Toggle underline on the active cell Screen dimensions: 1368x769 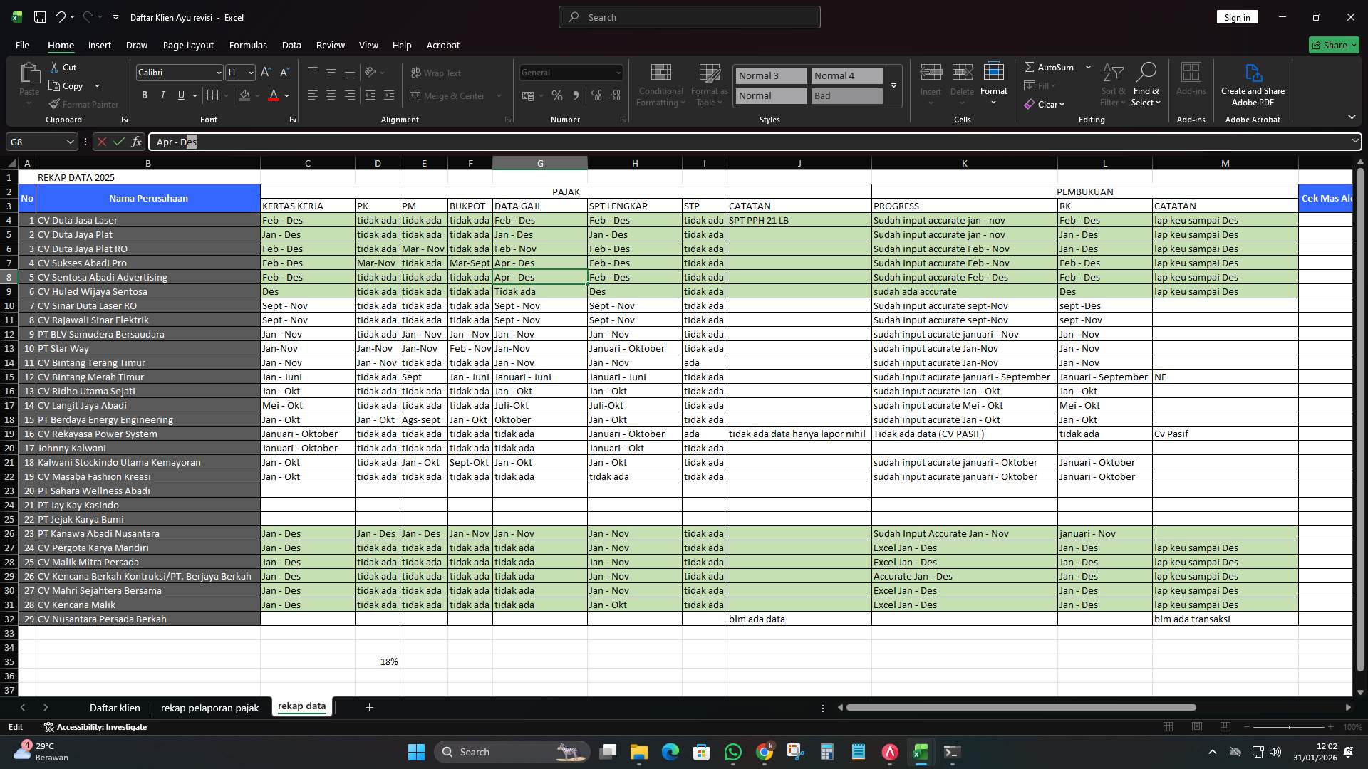[x=180, y=95]
